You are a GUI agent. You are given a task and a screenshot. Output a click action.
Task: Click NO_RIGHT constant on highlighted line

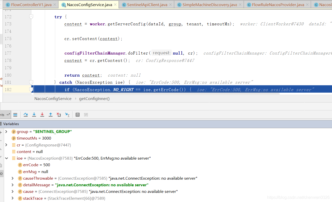tap(123, 90)
